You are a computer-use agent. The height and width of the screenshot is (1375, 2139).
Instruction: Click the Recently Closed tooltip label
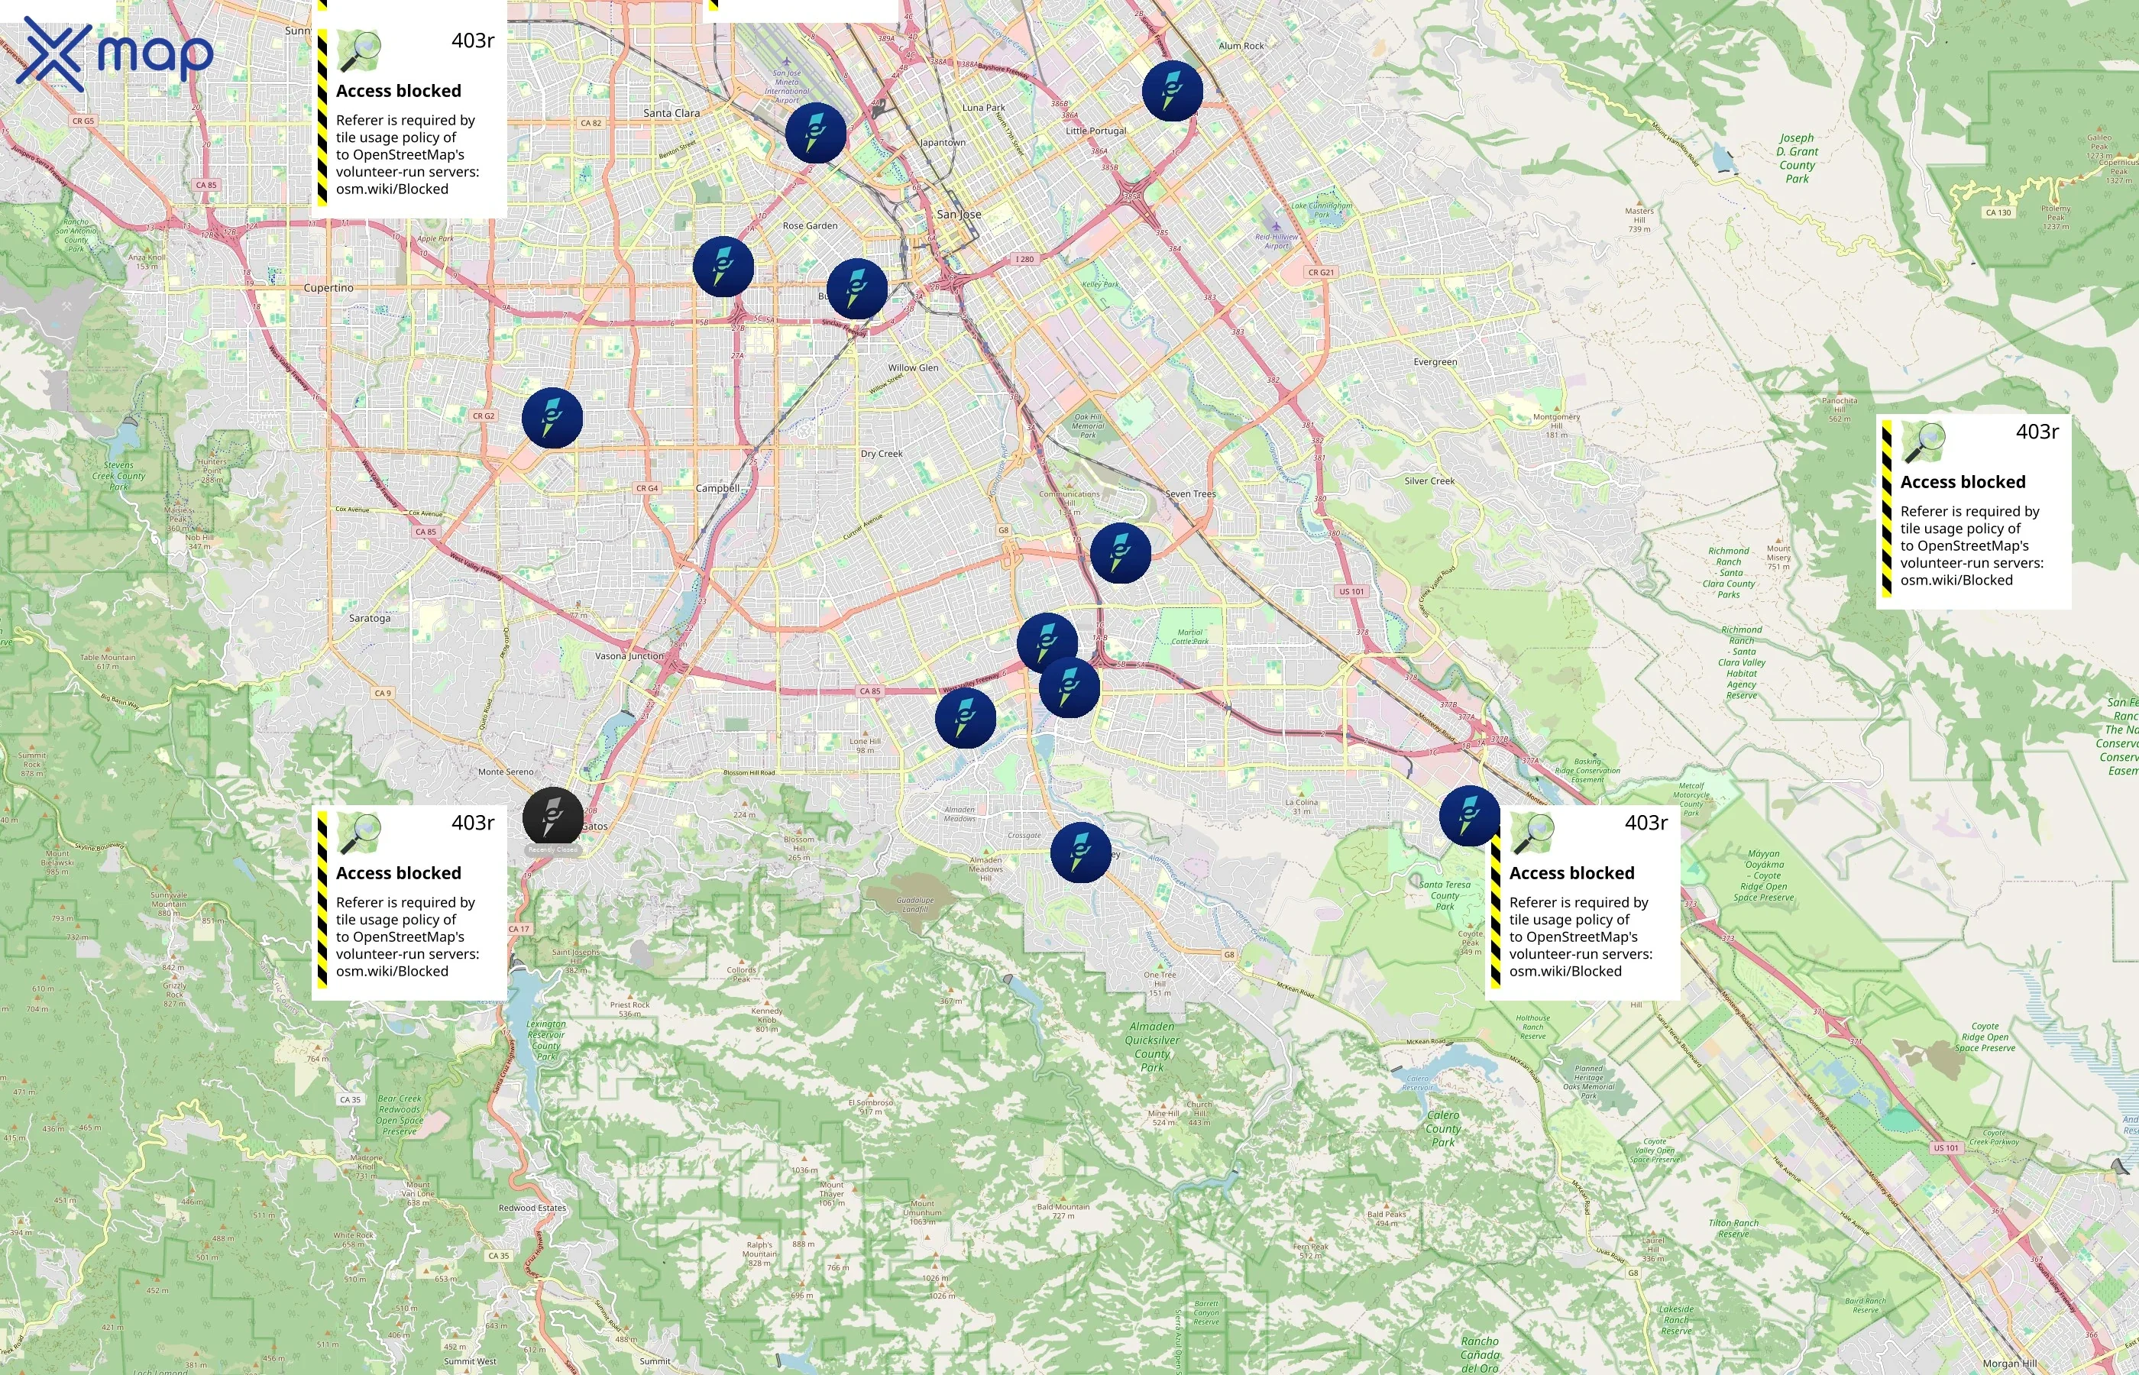tap(554, 852)
